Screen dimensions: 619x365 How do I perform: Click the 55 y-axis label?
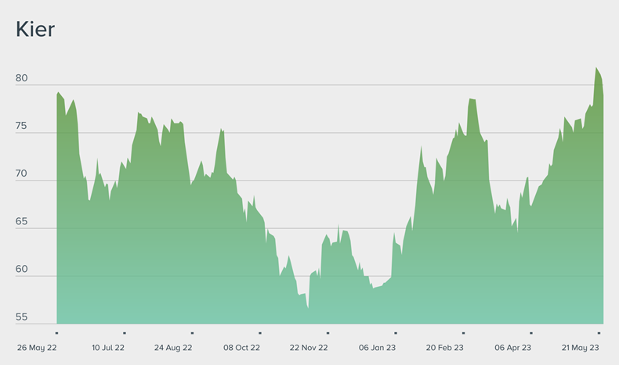(21, 317)
